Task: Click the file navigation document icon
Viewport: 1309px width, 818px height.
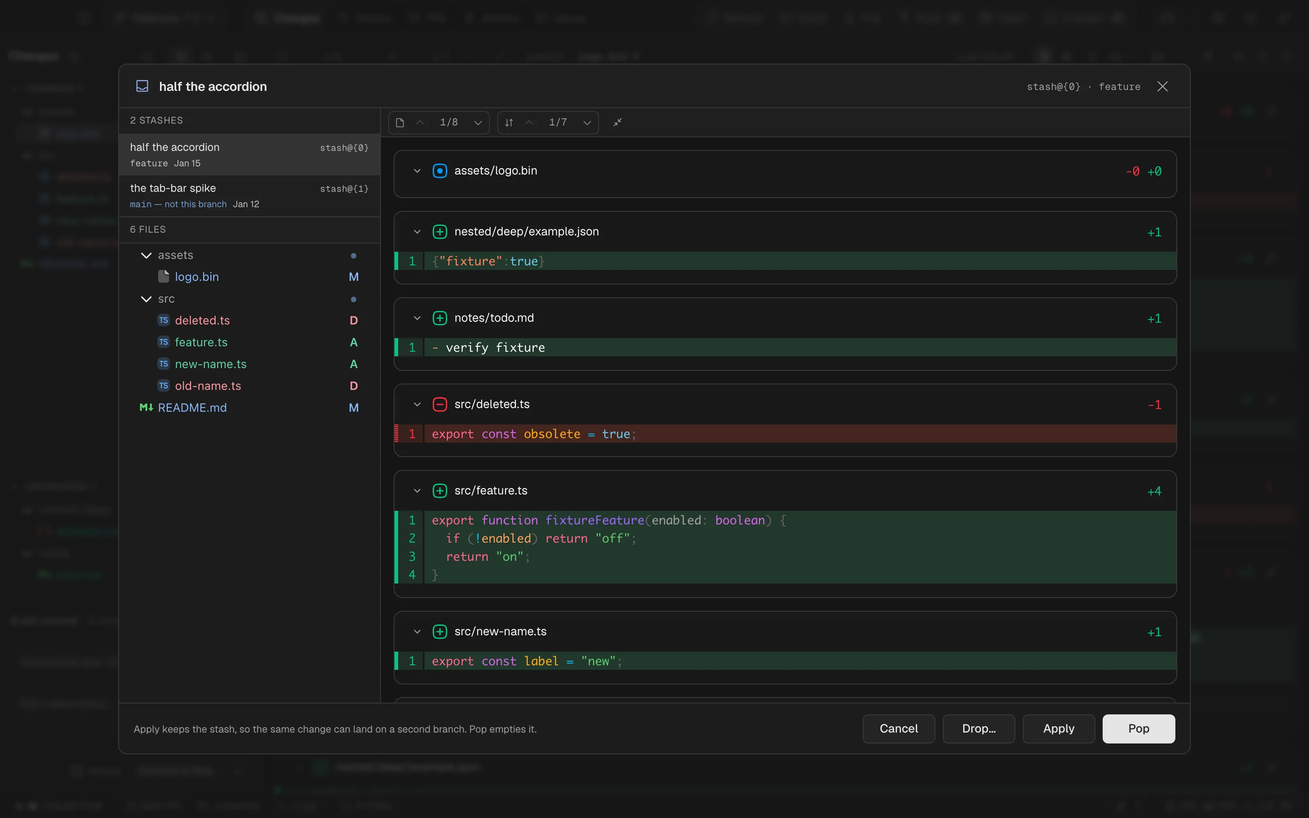Action: 400,123
